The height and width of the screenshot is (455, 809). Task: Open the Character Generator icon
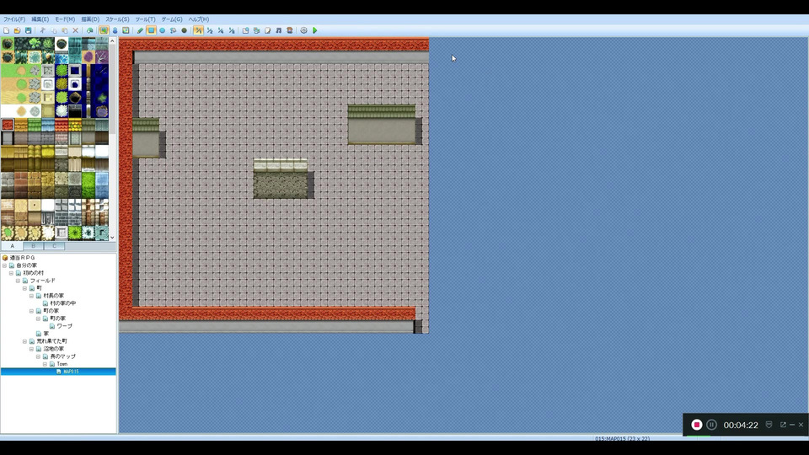coord(289,30)
